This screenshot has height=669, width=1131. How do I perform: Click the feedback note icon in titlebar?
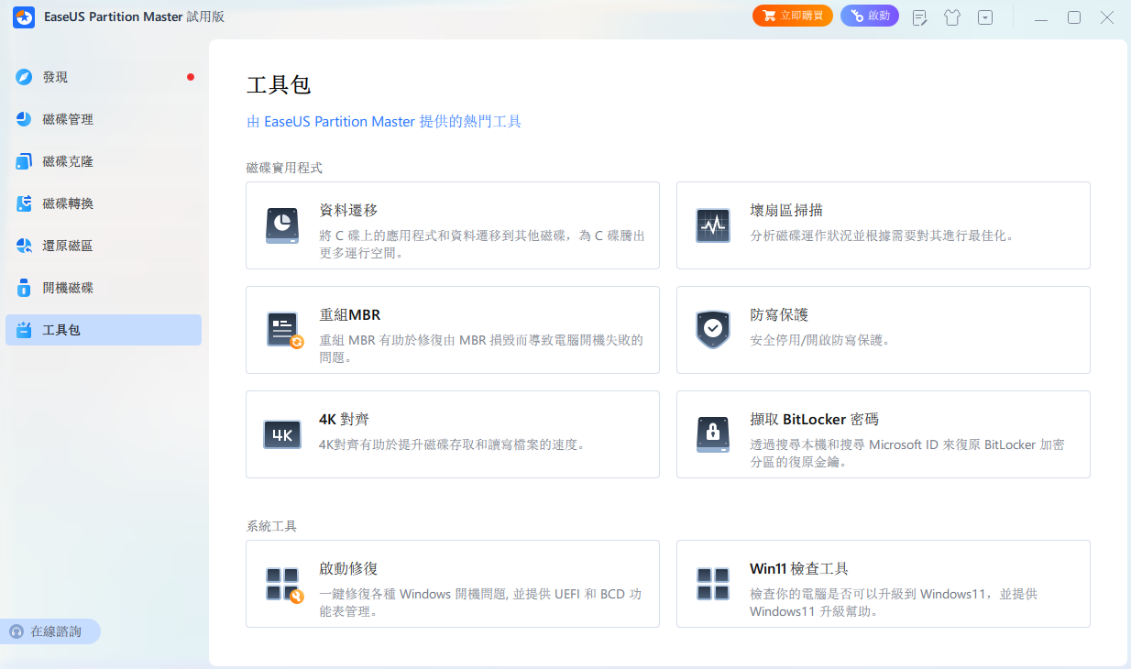pyautogui.click(x=918, y=16)
